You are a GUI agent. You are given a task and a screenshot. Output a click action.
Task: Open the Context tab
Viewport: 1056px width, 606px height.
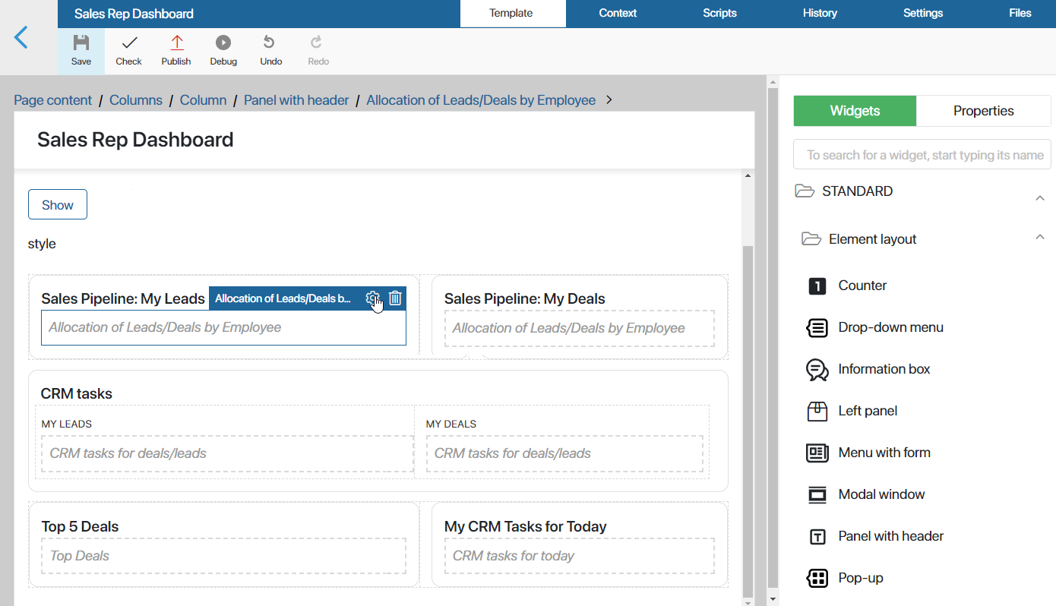(x=618, y=14)
